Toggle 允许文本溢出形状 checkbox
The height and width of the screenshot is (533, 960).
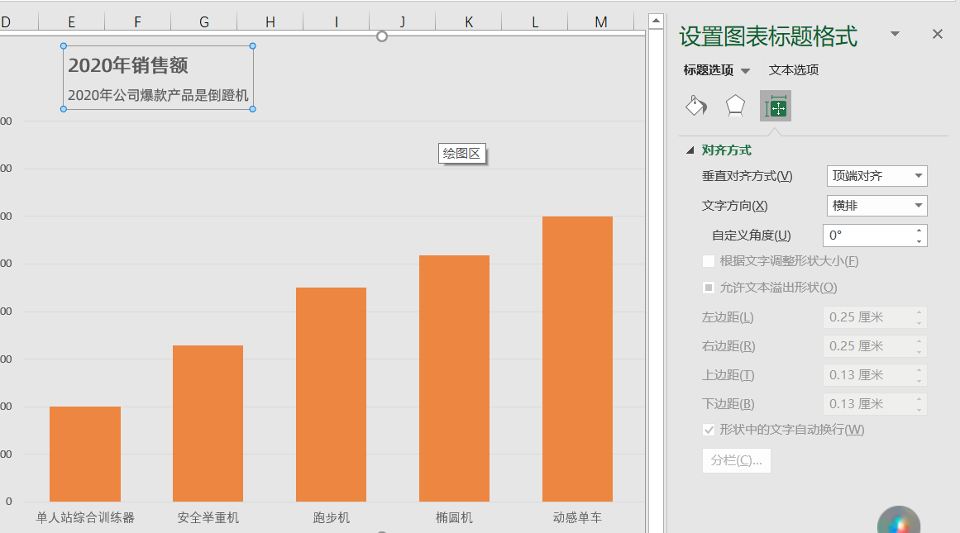[x=709, y=288]
